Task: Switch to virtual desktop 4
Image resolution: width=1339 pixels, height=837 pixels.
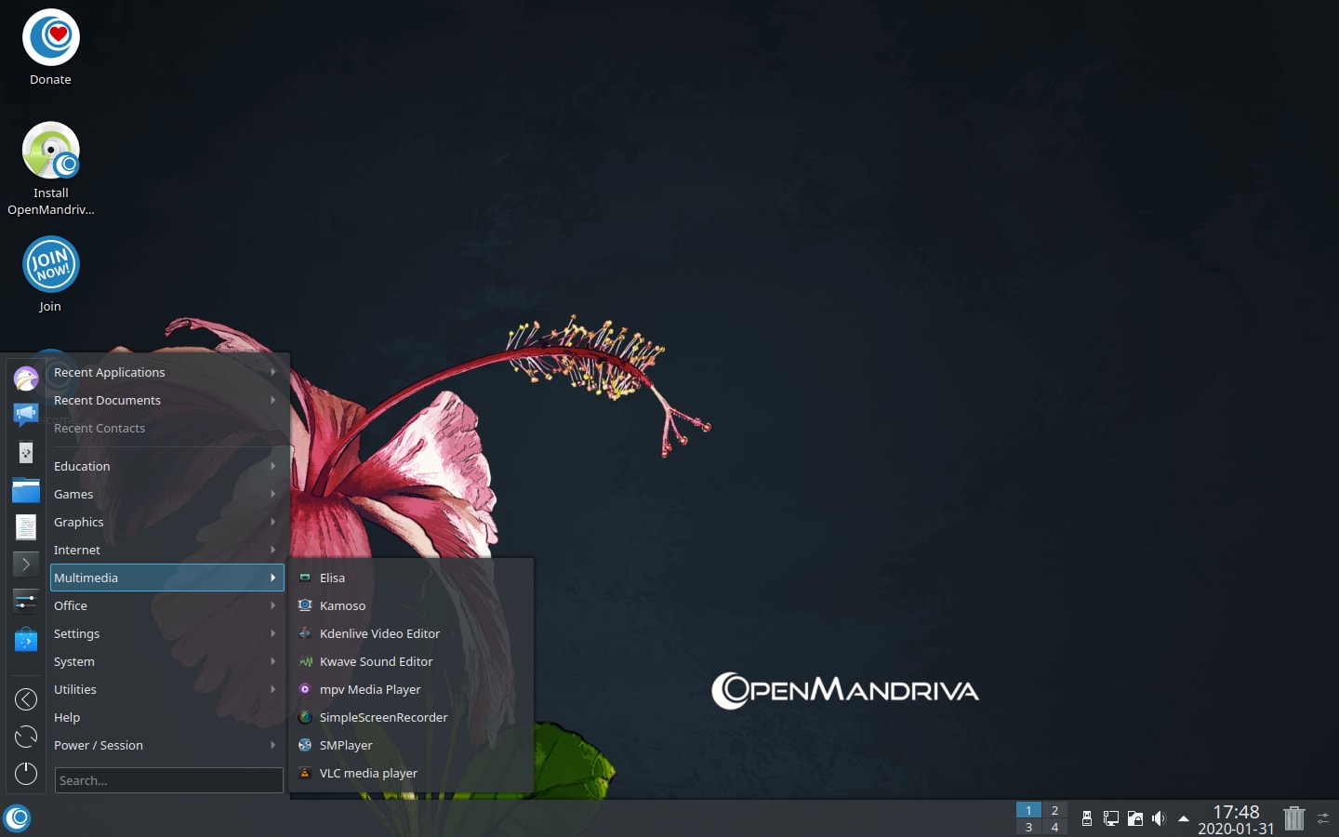Action: click(x=1054, y=827)
